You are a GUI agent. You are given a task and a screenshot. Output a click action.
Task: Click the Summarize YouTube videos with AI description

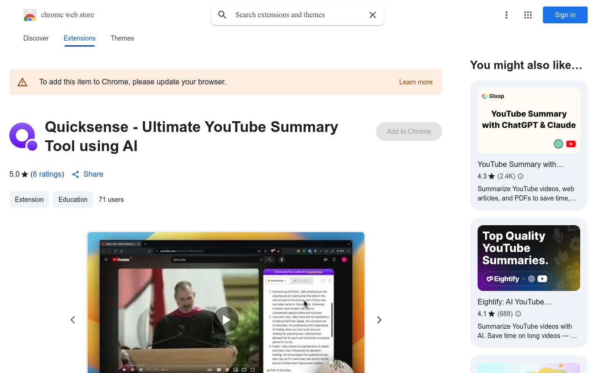coord(528,331)
